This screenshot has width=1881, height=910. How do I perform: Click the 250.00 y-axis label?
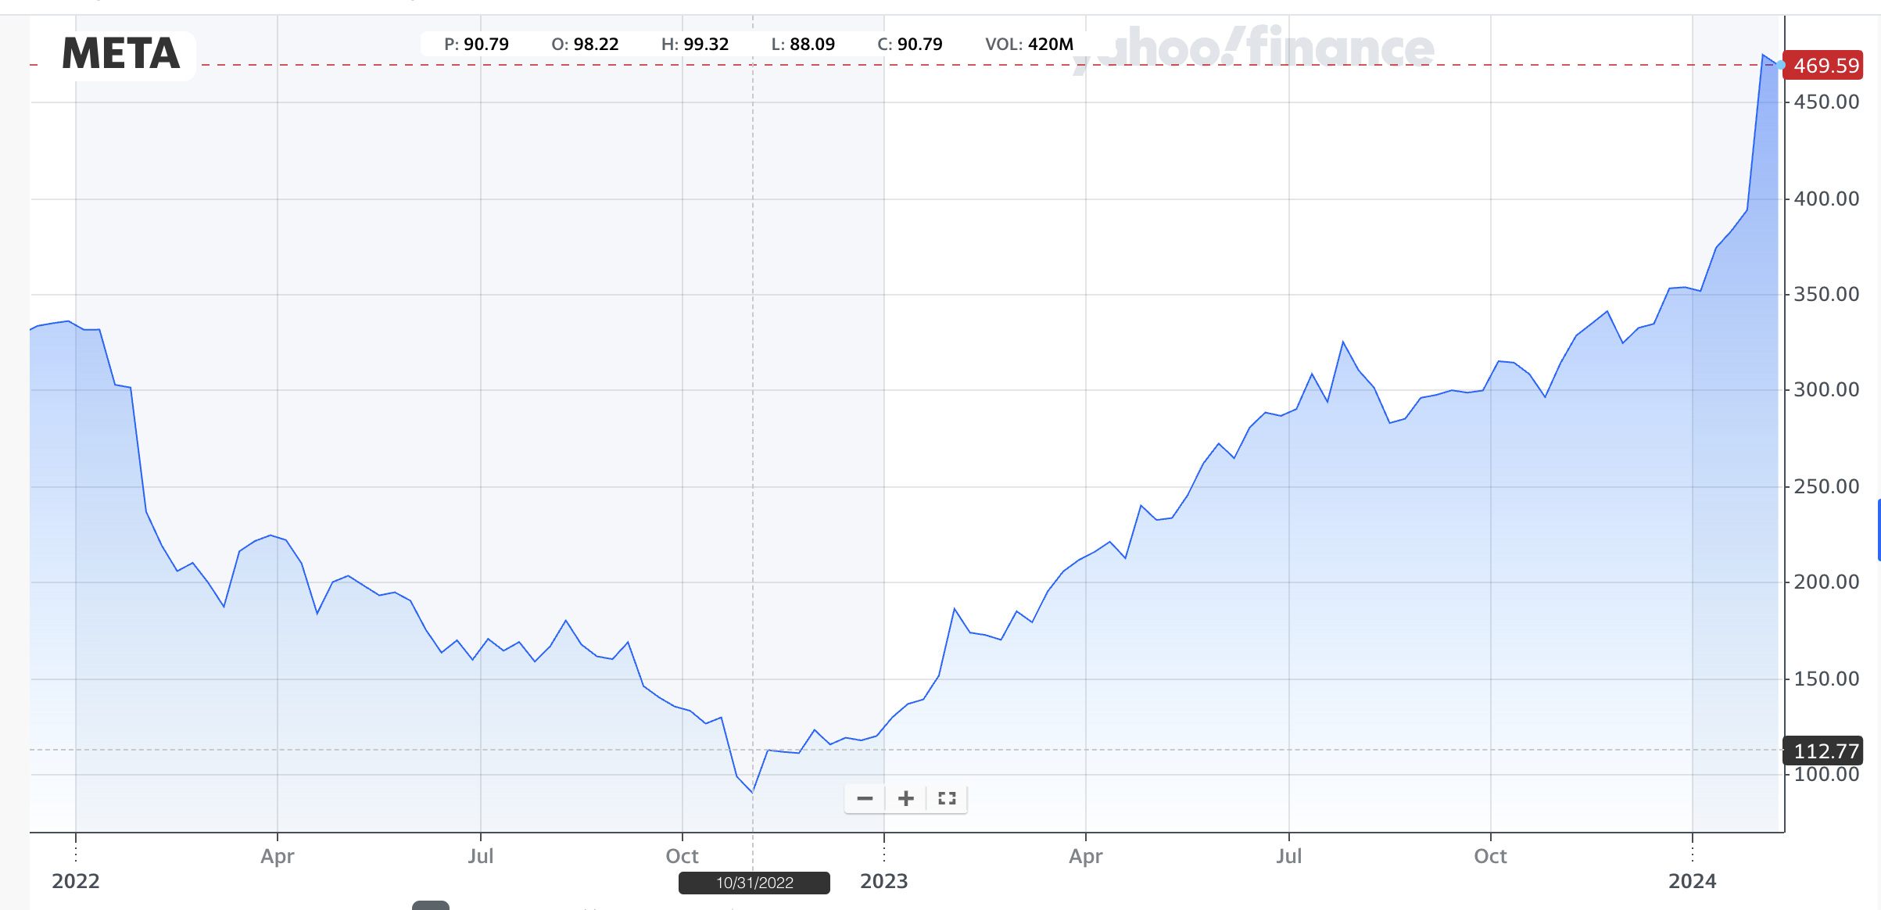point(1826,487)
